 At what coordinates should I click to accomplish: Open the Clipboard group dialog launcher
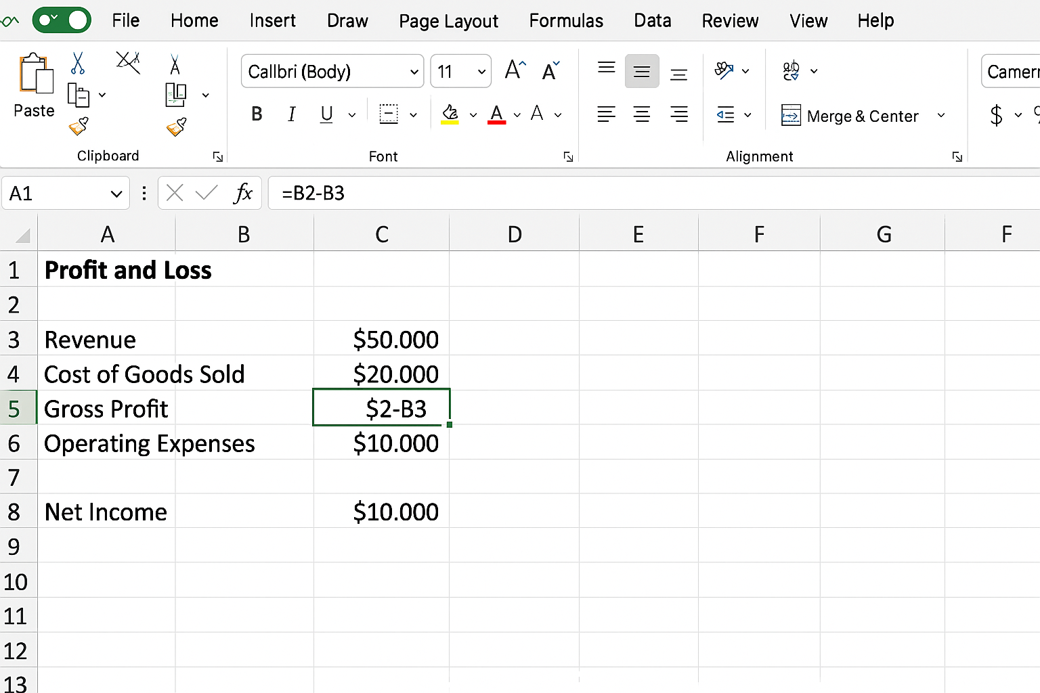click(218, 157)
